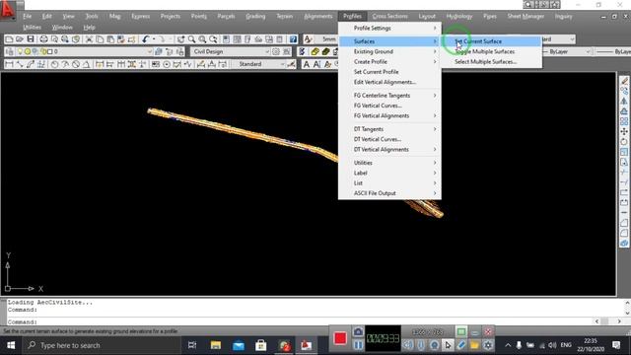Image resolution: width=631 pixels, height=355 pixels.
Task: Toggle recorder speaker audio capture
Action: [407, 345]
